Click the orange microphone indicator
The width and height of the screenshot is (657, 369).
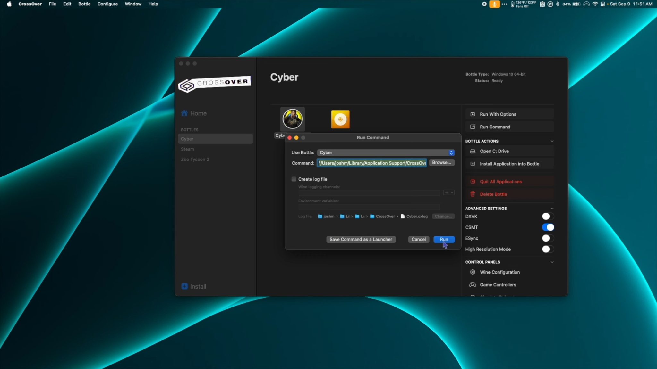(494, 4)
